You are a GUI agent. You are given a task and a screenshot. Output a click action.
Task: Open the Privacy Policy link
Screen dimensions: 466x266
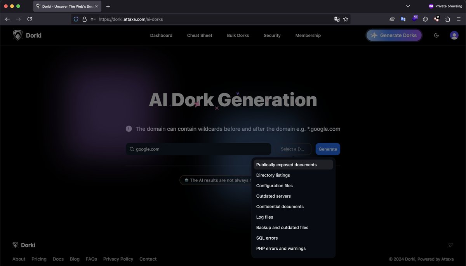pos(118,259)
